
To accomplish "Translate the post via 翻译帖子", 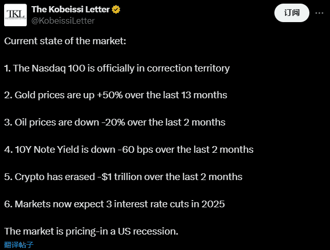I will click(19, 245).
